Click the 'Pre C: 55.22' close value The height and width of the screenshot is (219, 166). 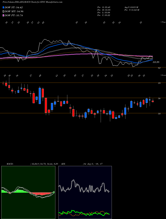104,15
